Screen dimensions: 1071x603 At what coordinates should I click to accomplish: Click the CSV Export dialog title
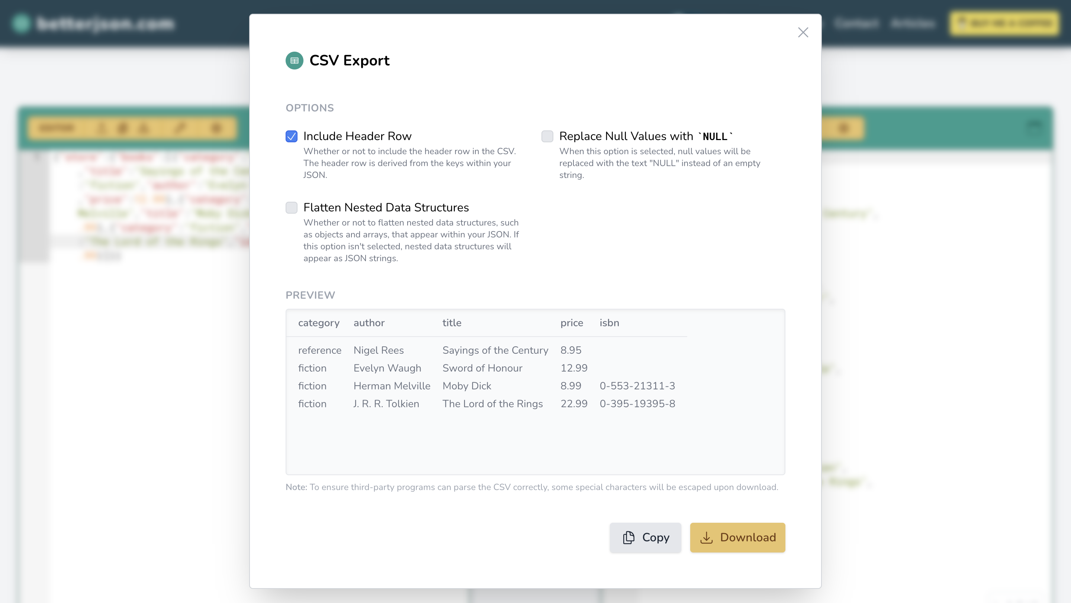pyautogui.click(x=349, y=61)
